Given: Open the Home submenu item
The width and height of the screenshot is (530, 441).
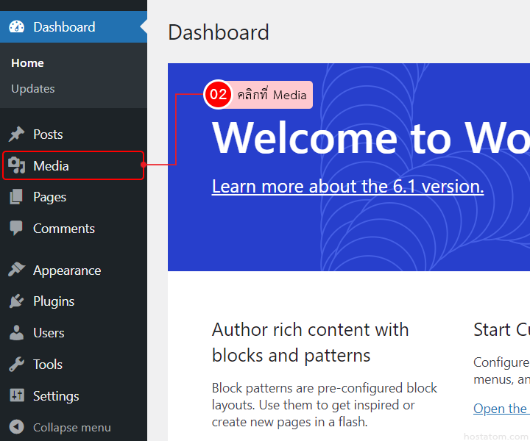Looking at the screenshot, I should tap(27, 63).
